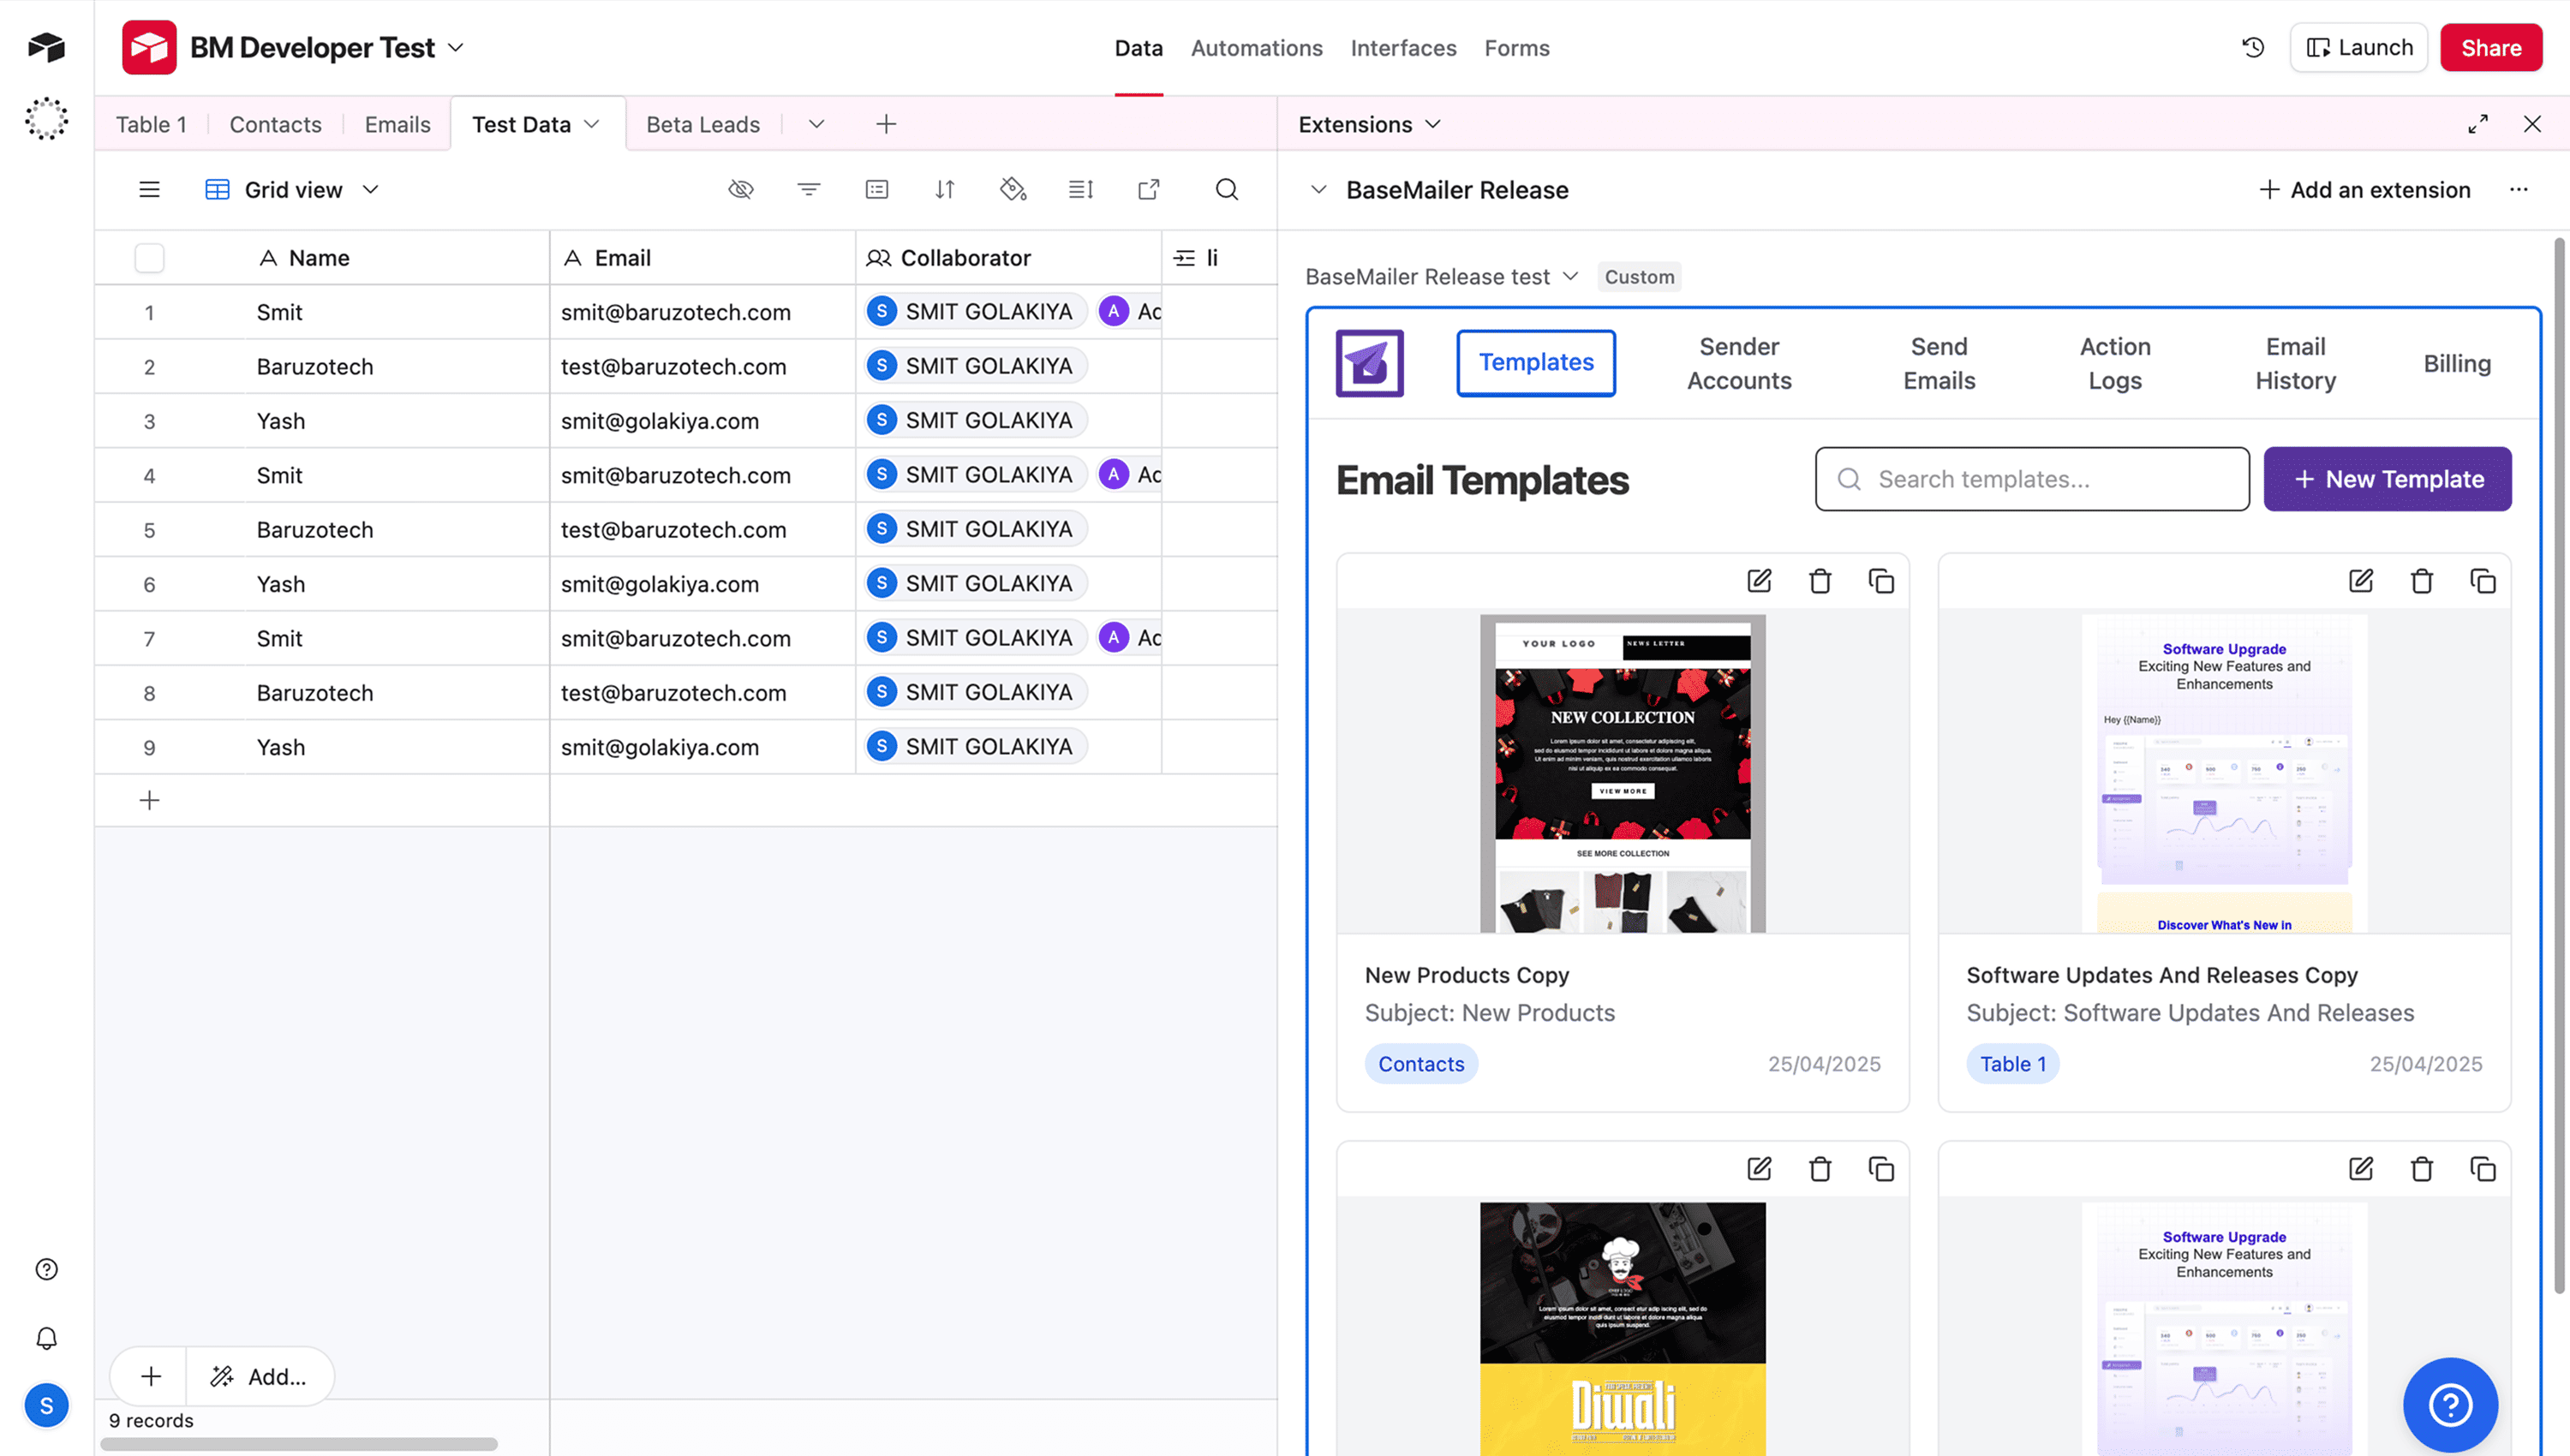Expand the extension to fullscreen

2478,123
